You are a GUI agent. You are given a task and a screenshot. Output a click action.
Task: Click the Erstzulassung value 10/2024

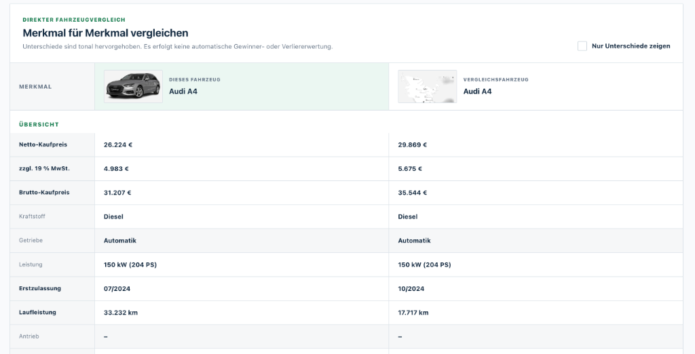411,289
